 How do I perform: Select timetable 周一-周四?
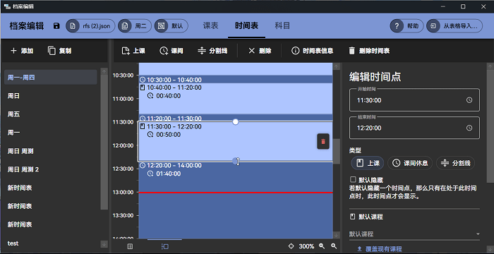50,77
